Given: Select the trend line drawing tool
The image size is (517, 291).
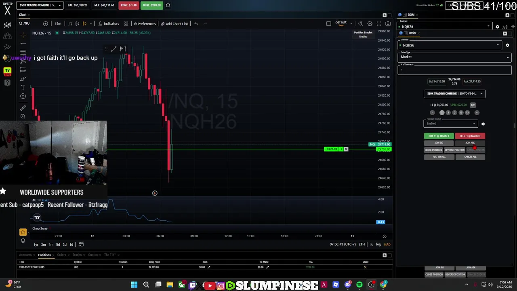Looking at the screenshot, I should 23,44.
